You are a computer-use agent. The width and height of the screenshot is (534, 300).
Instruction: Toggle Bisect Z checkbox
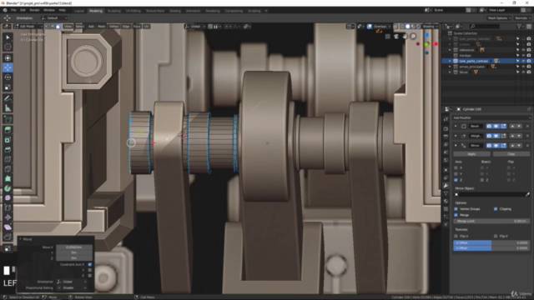(482, 180)
